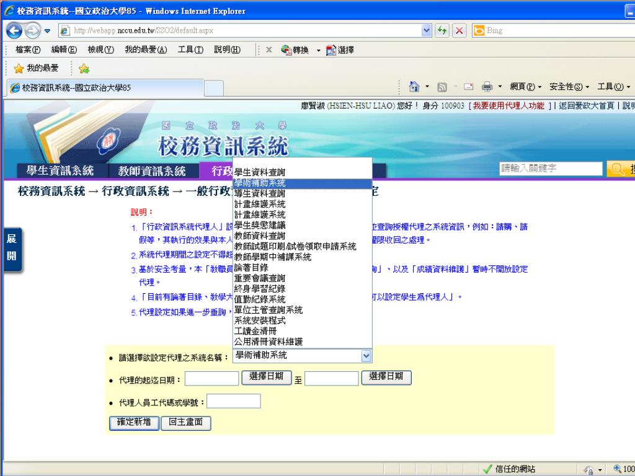Screen dimensions: 635x476
Task: Choose 公用清冊資料維護 in the dropdown list
Action: pyautogui.click(x=302, y=342)
